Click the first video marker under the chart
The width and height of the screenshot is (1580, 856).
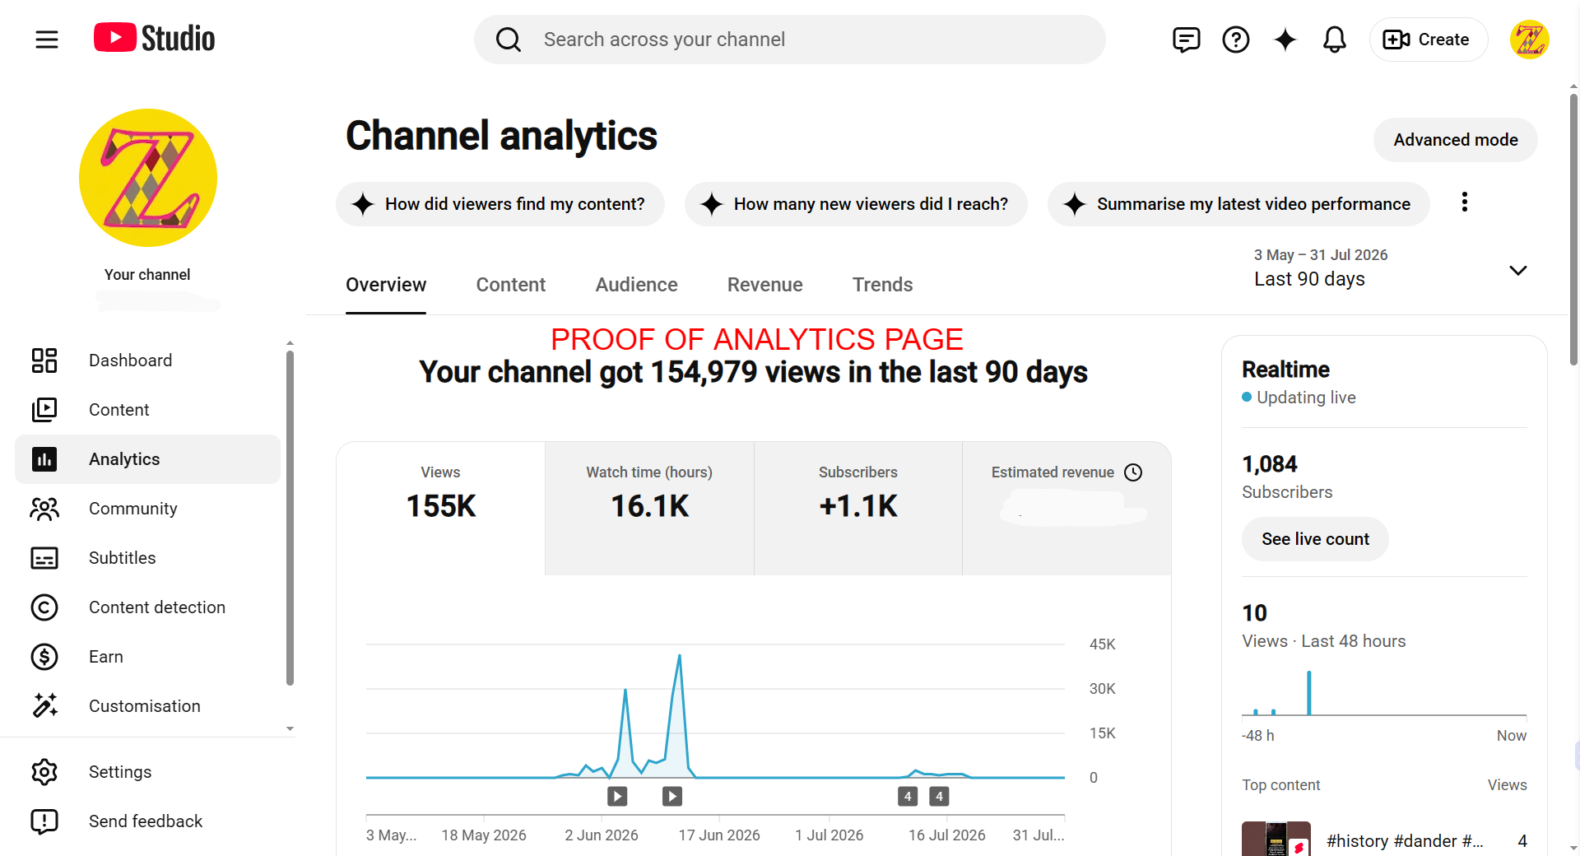click(x=617, y=796)
